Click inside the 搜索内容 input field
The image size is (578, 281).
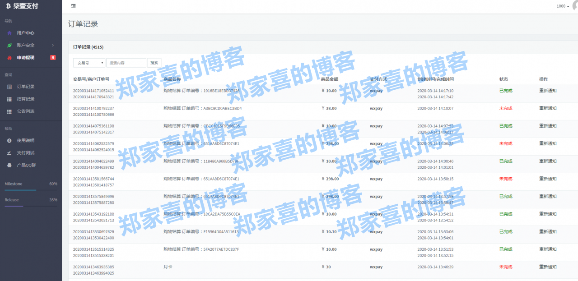tap(126, 63)
